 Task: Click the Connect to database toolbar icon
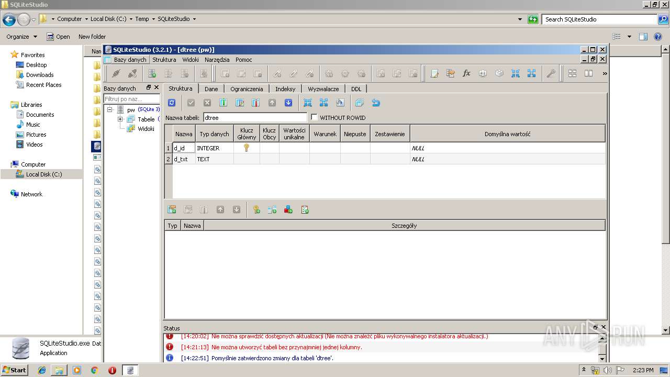click(116, 73)
